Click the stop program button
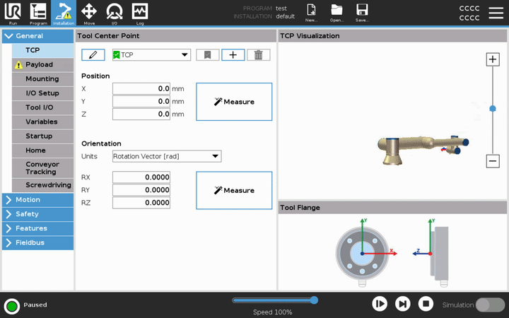 (x=426, y=304)
